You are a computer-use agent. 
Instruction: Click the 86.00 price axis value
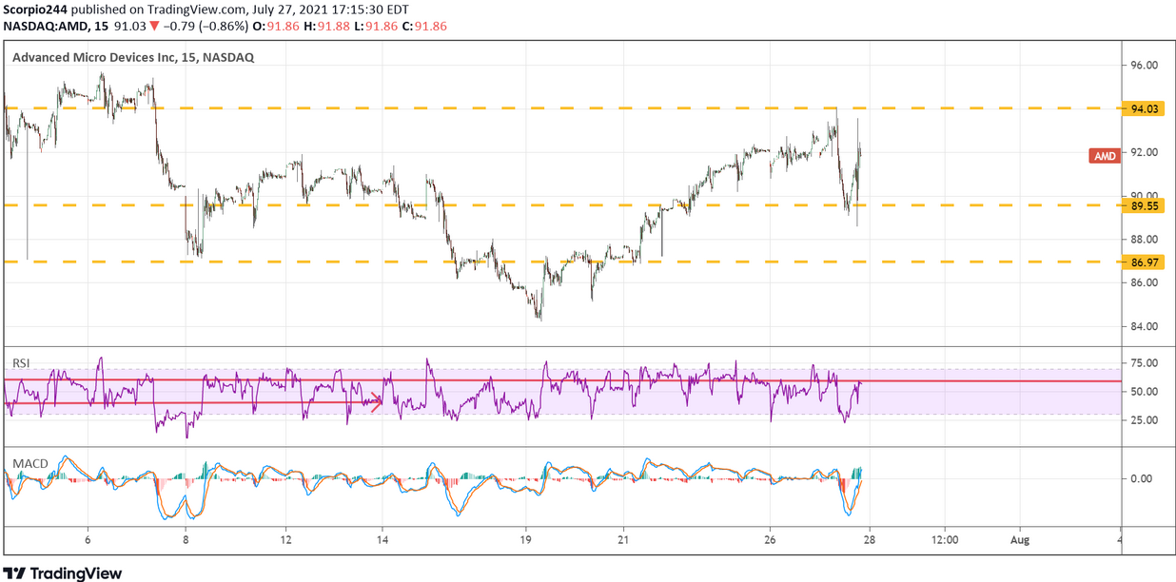coord(1143,282)
